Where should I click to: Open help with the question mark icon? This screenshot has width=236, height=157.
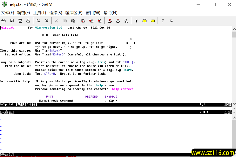[163, 21]
